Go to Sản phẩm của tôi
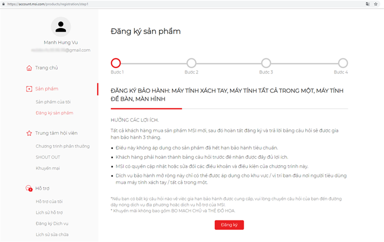384x242 pixels. tap(53, 102)
